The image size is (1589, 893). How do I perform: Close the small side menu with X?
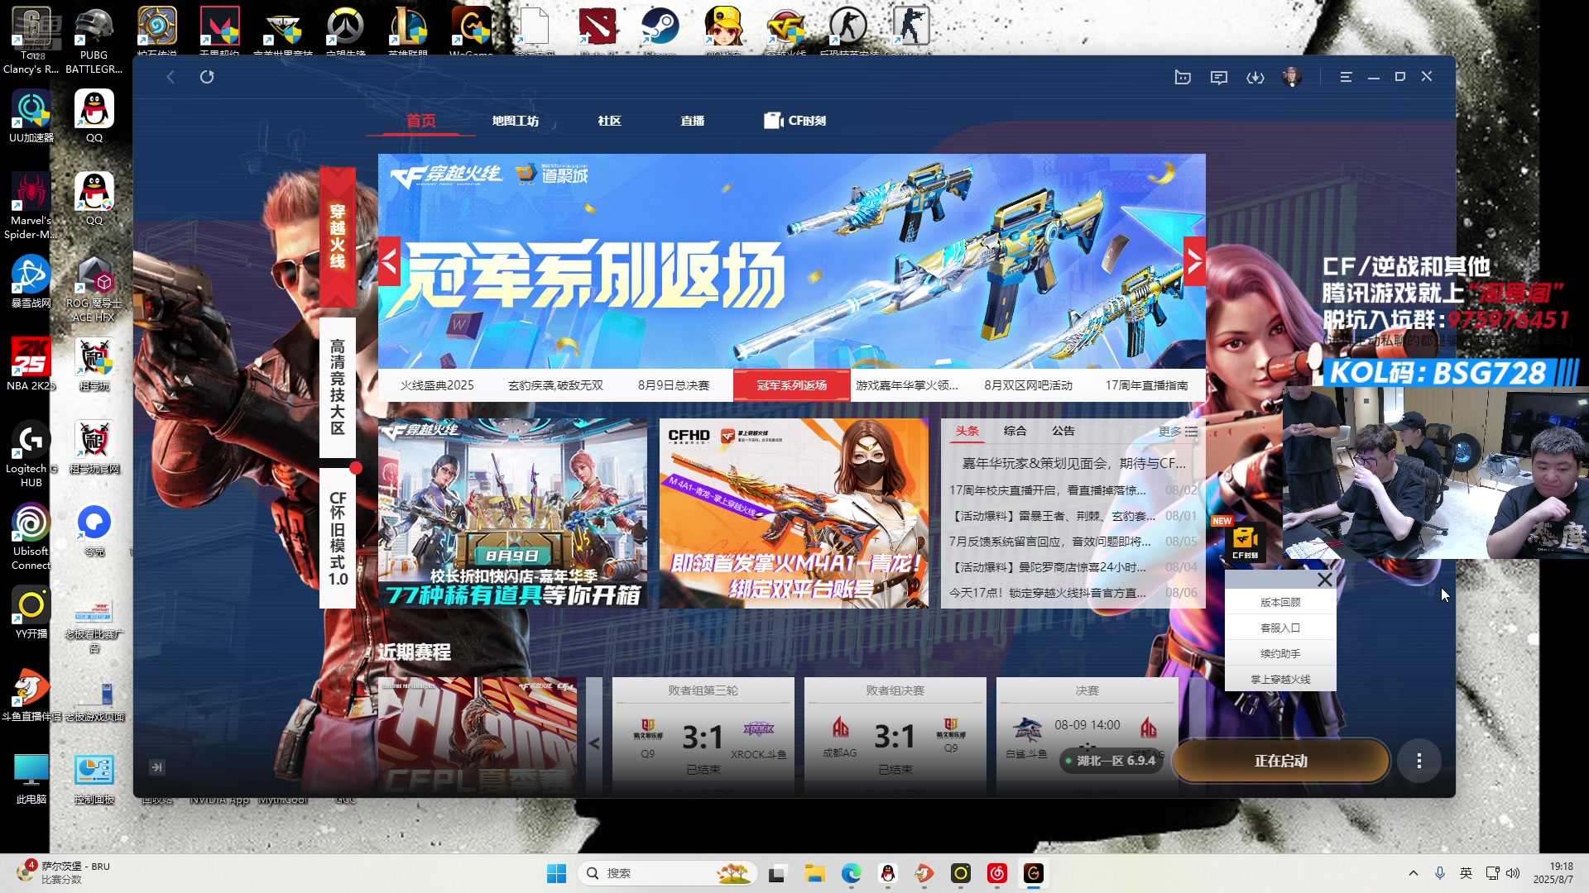click(x=1325, y=580)
